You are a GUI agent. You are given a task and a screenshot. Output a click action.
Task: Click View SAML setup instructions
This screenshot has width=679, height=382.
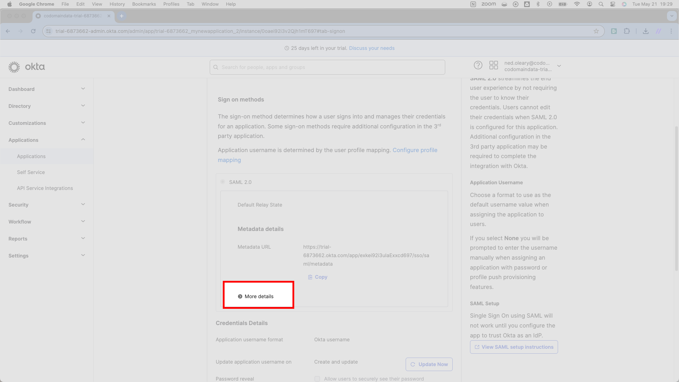point(513,347)
